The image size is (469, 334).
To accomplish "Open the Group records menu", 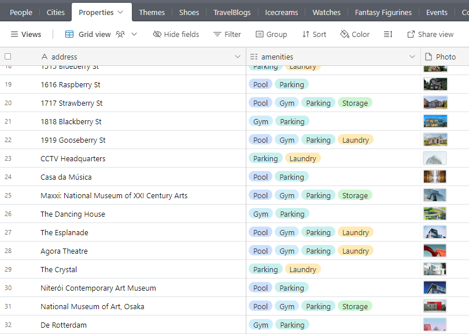I will (271, 34).
